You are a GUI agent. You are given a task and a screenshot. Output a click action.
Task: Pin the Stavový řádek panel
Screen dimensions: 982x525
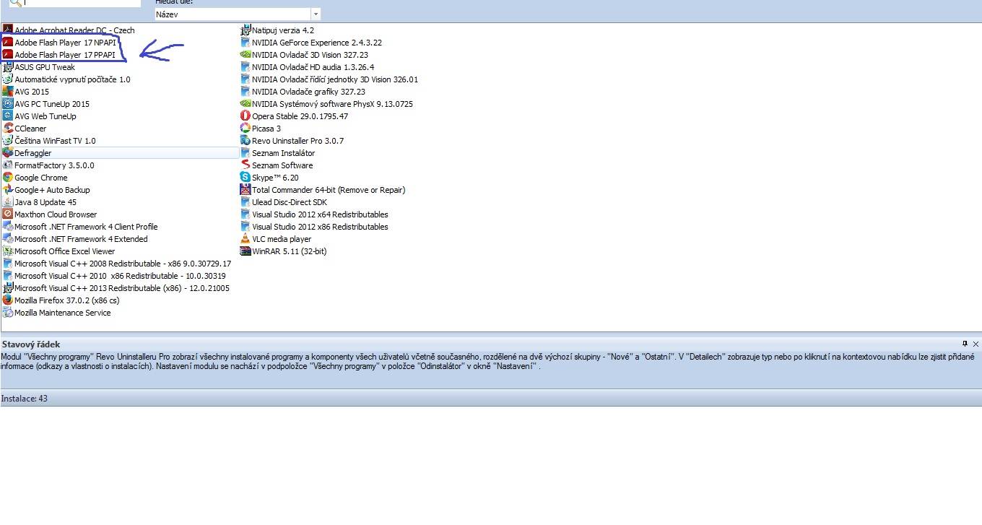(965, 344)
